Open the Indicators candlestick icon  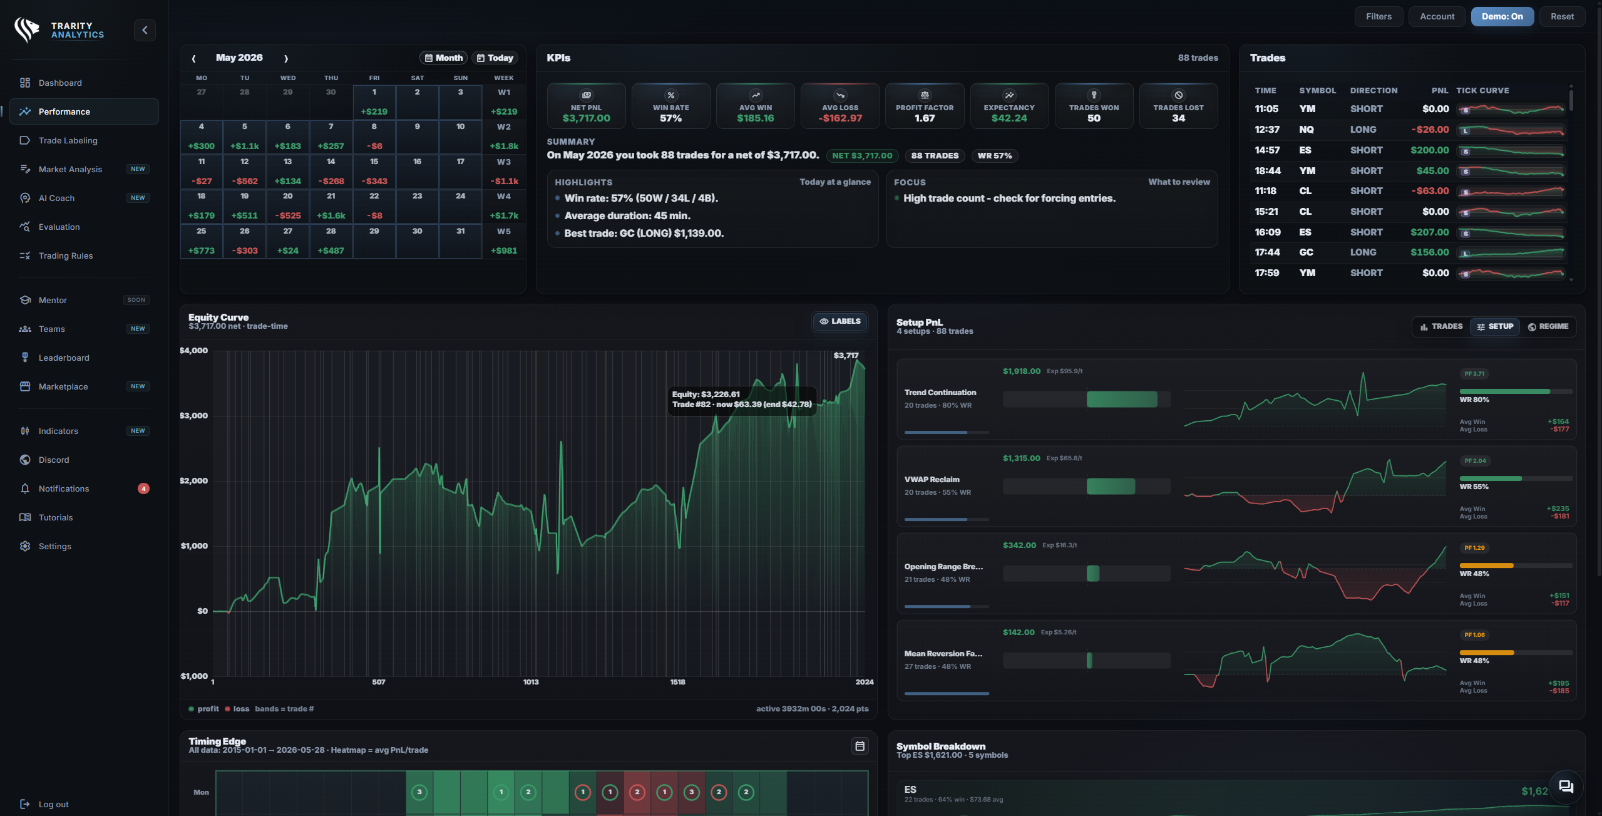coord(25,431)
